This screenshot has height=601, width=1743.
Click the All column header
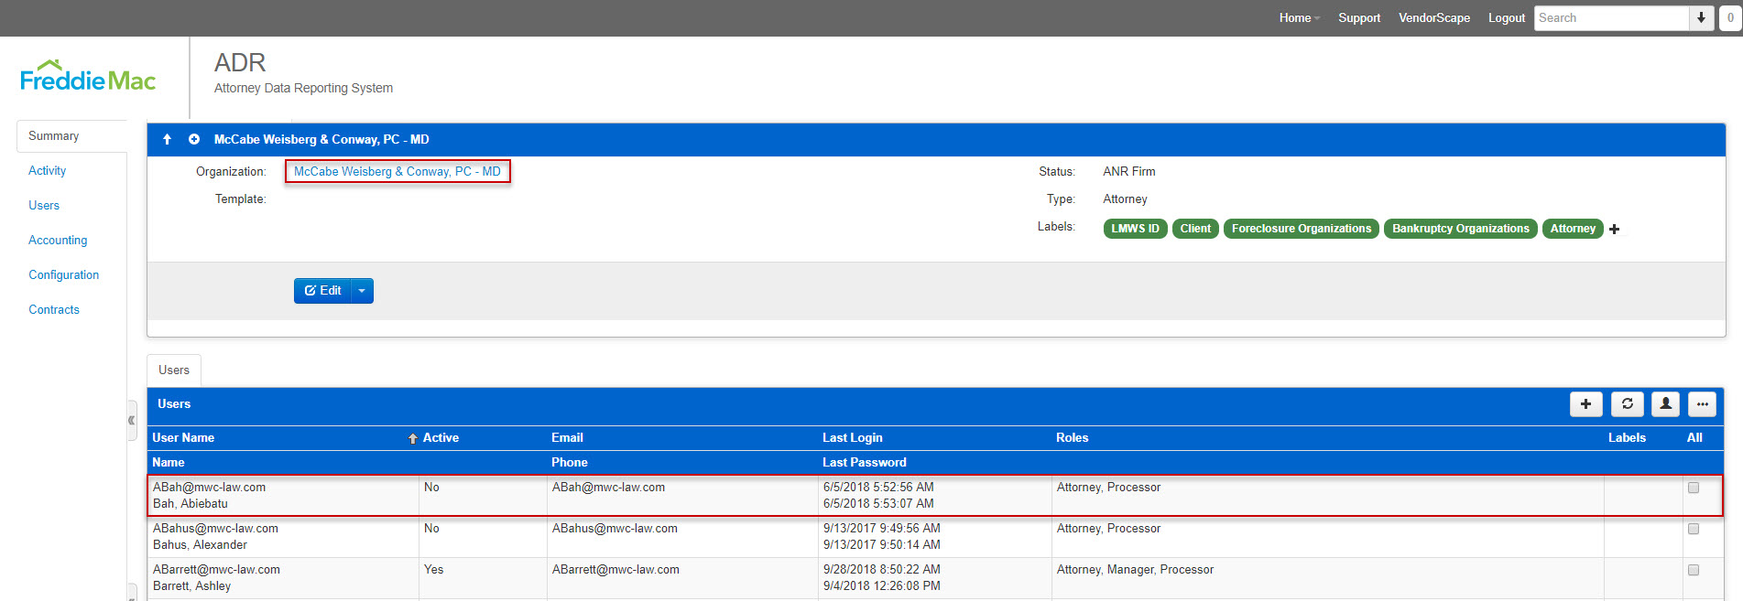[1694, 437]
